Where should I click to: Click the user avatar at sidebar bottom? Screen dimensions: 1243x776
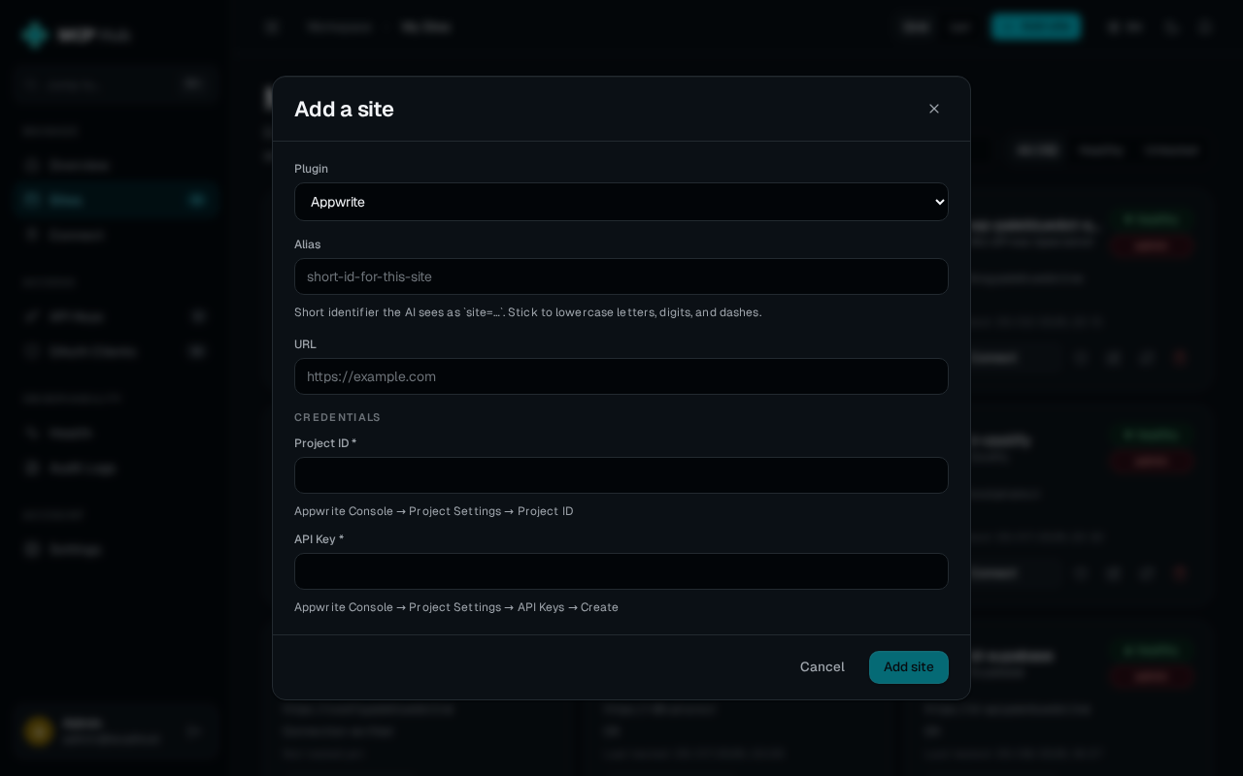[39, 730]
